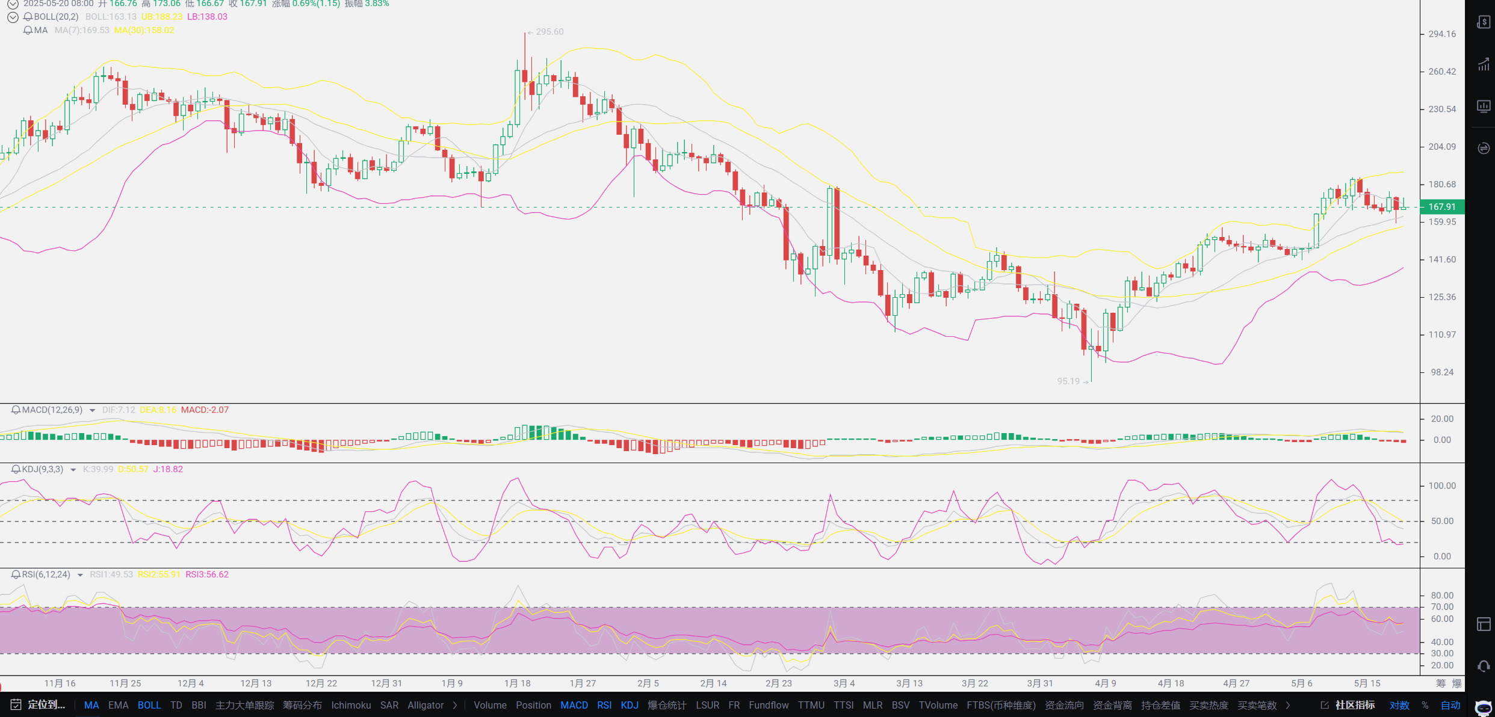Select the SAR indicator
Viewport: 1495px width, 717px height.
click(x=389, y=705)
